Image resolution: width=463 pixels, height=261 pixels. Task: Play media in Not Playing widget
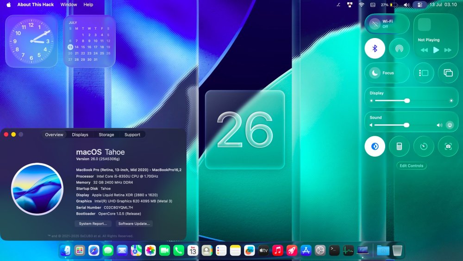[x=436, y=50]
